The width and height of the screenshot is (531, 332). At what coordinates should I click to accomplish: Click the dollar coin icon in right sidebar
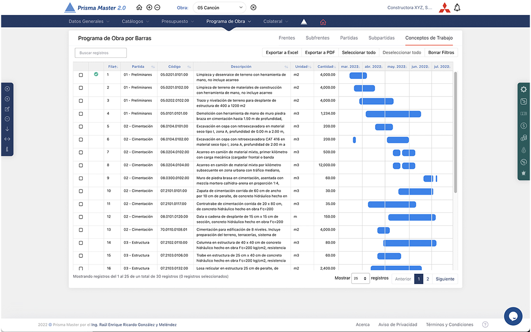click(x=523, y=126)
